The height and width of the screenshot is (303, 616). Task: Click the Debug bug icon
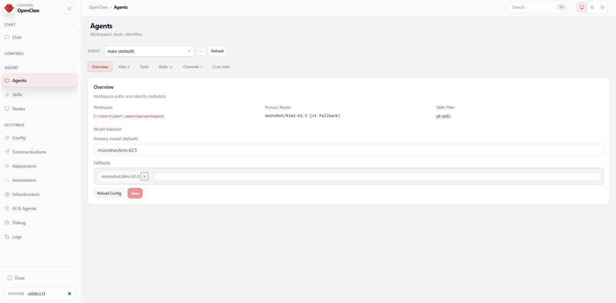pyautogui.click(x=7, y=223)
